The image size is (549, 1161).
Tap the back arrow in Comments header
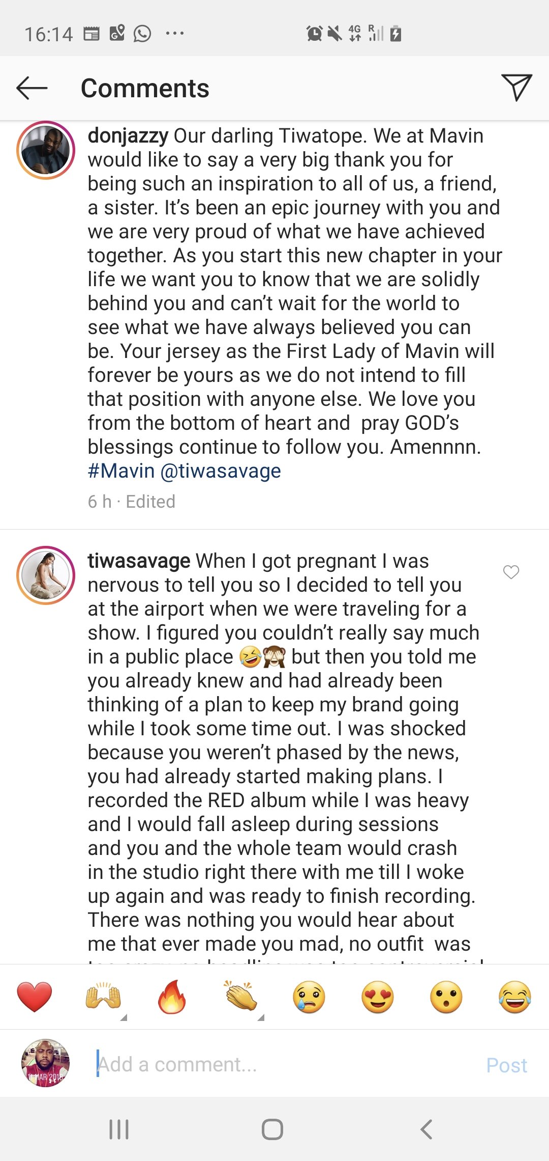[x=32, y=88]
